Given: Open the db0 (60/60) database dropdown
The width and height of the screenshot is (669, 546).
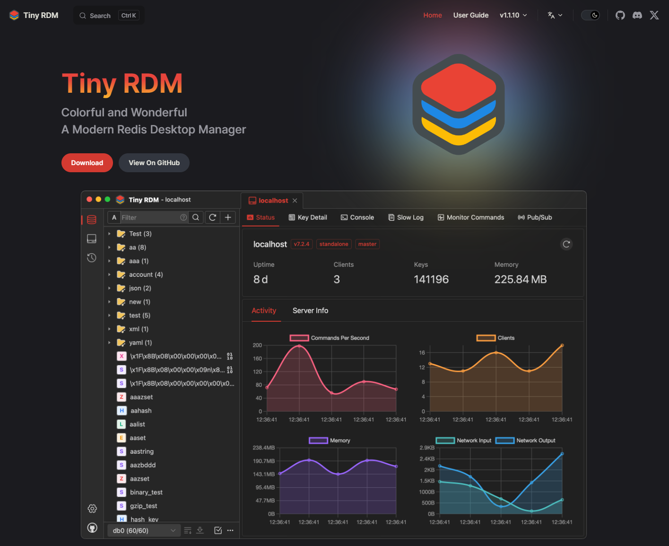Looking at the screenshot, I should [x=143, y=530].
